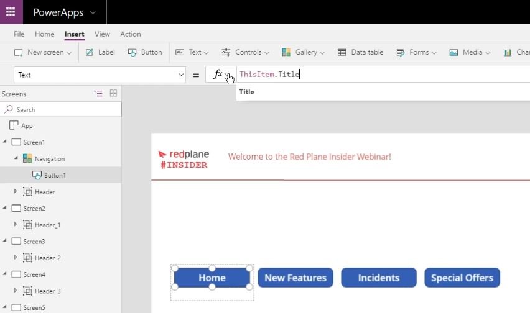Click the Incidents button on canvas
Screen dimensions: 530x313
(x=379, y=278)
